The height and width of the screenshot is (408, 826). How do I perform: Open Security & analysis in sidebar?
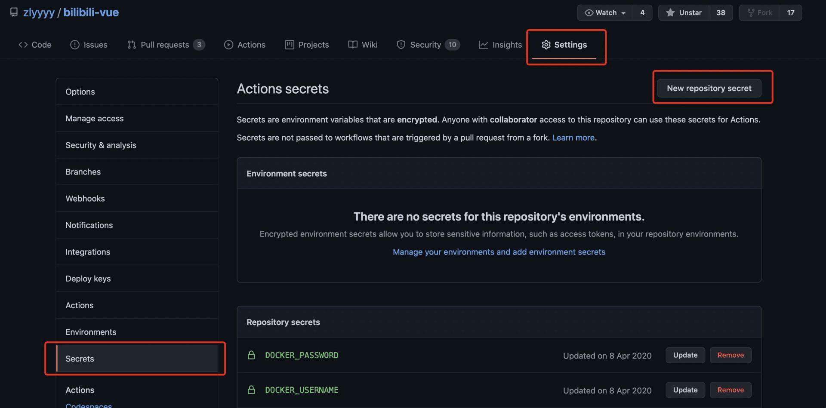(x=137, y=145)
